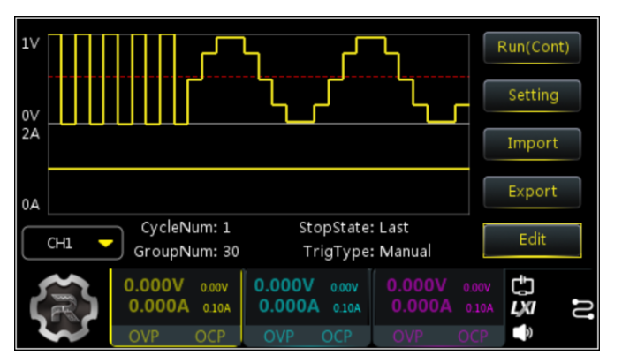622x363 pixels.
Task: Toggle OCP on the yellow channel
Action: [x=210, y=337]
